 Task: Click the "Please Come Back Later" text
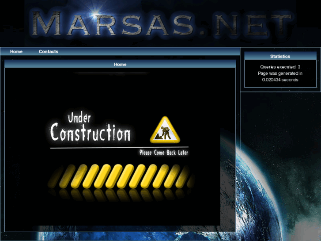pos(163,153)
